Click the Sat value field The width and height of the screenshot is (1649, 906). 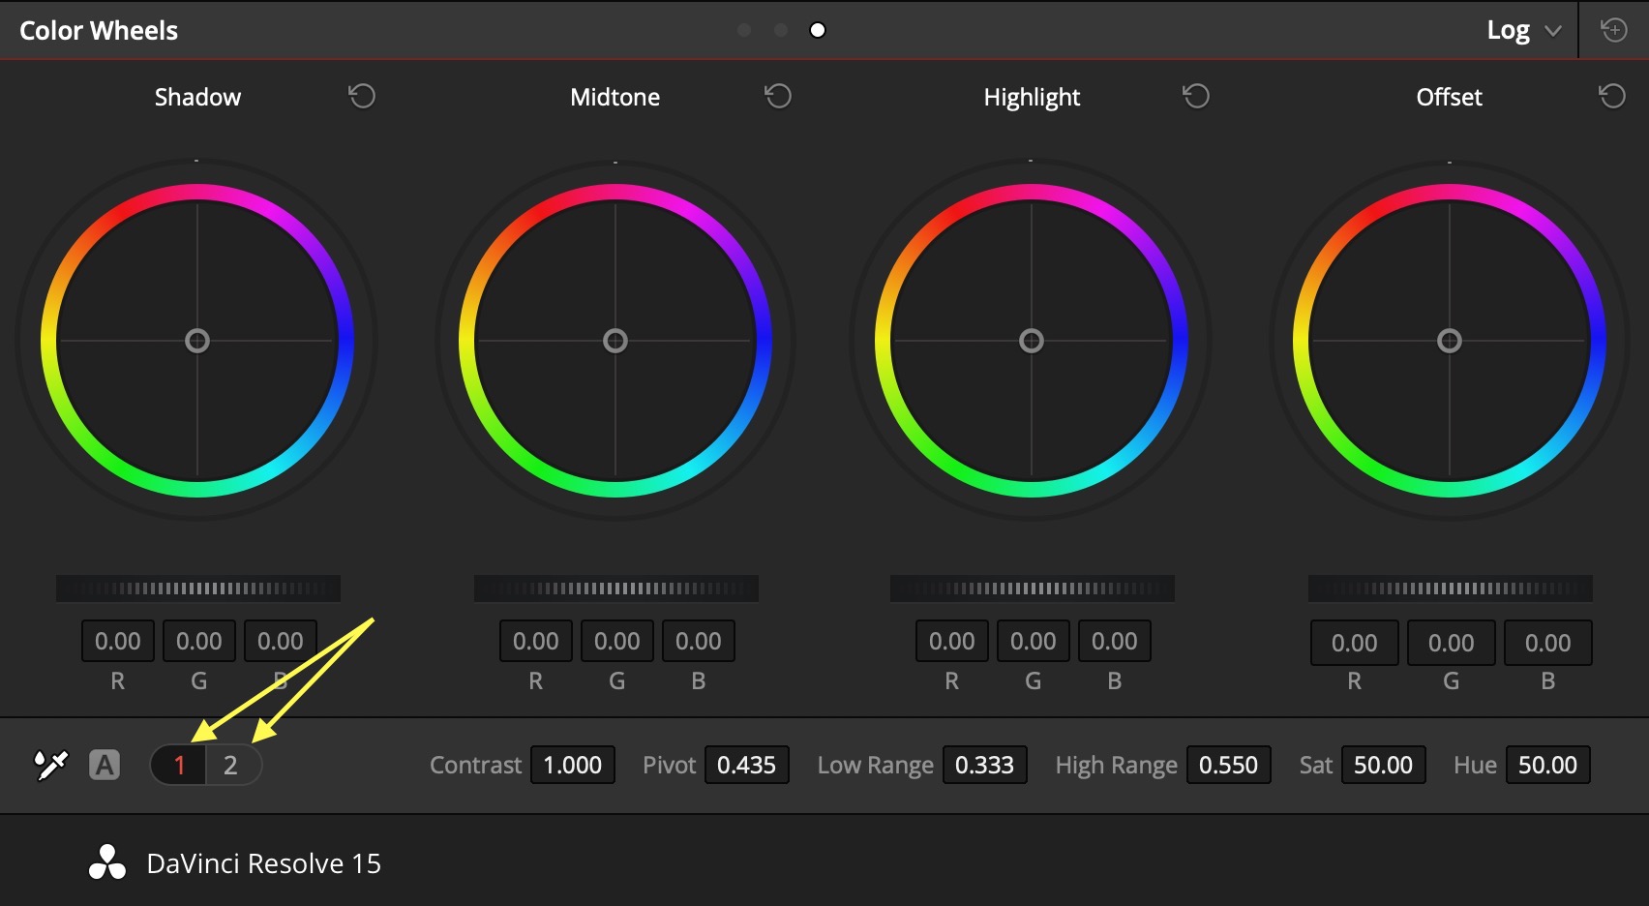tap(1384, 765)
